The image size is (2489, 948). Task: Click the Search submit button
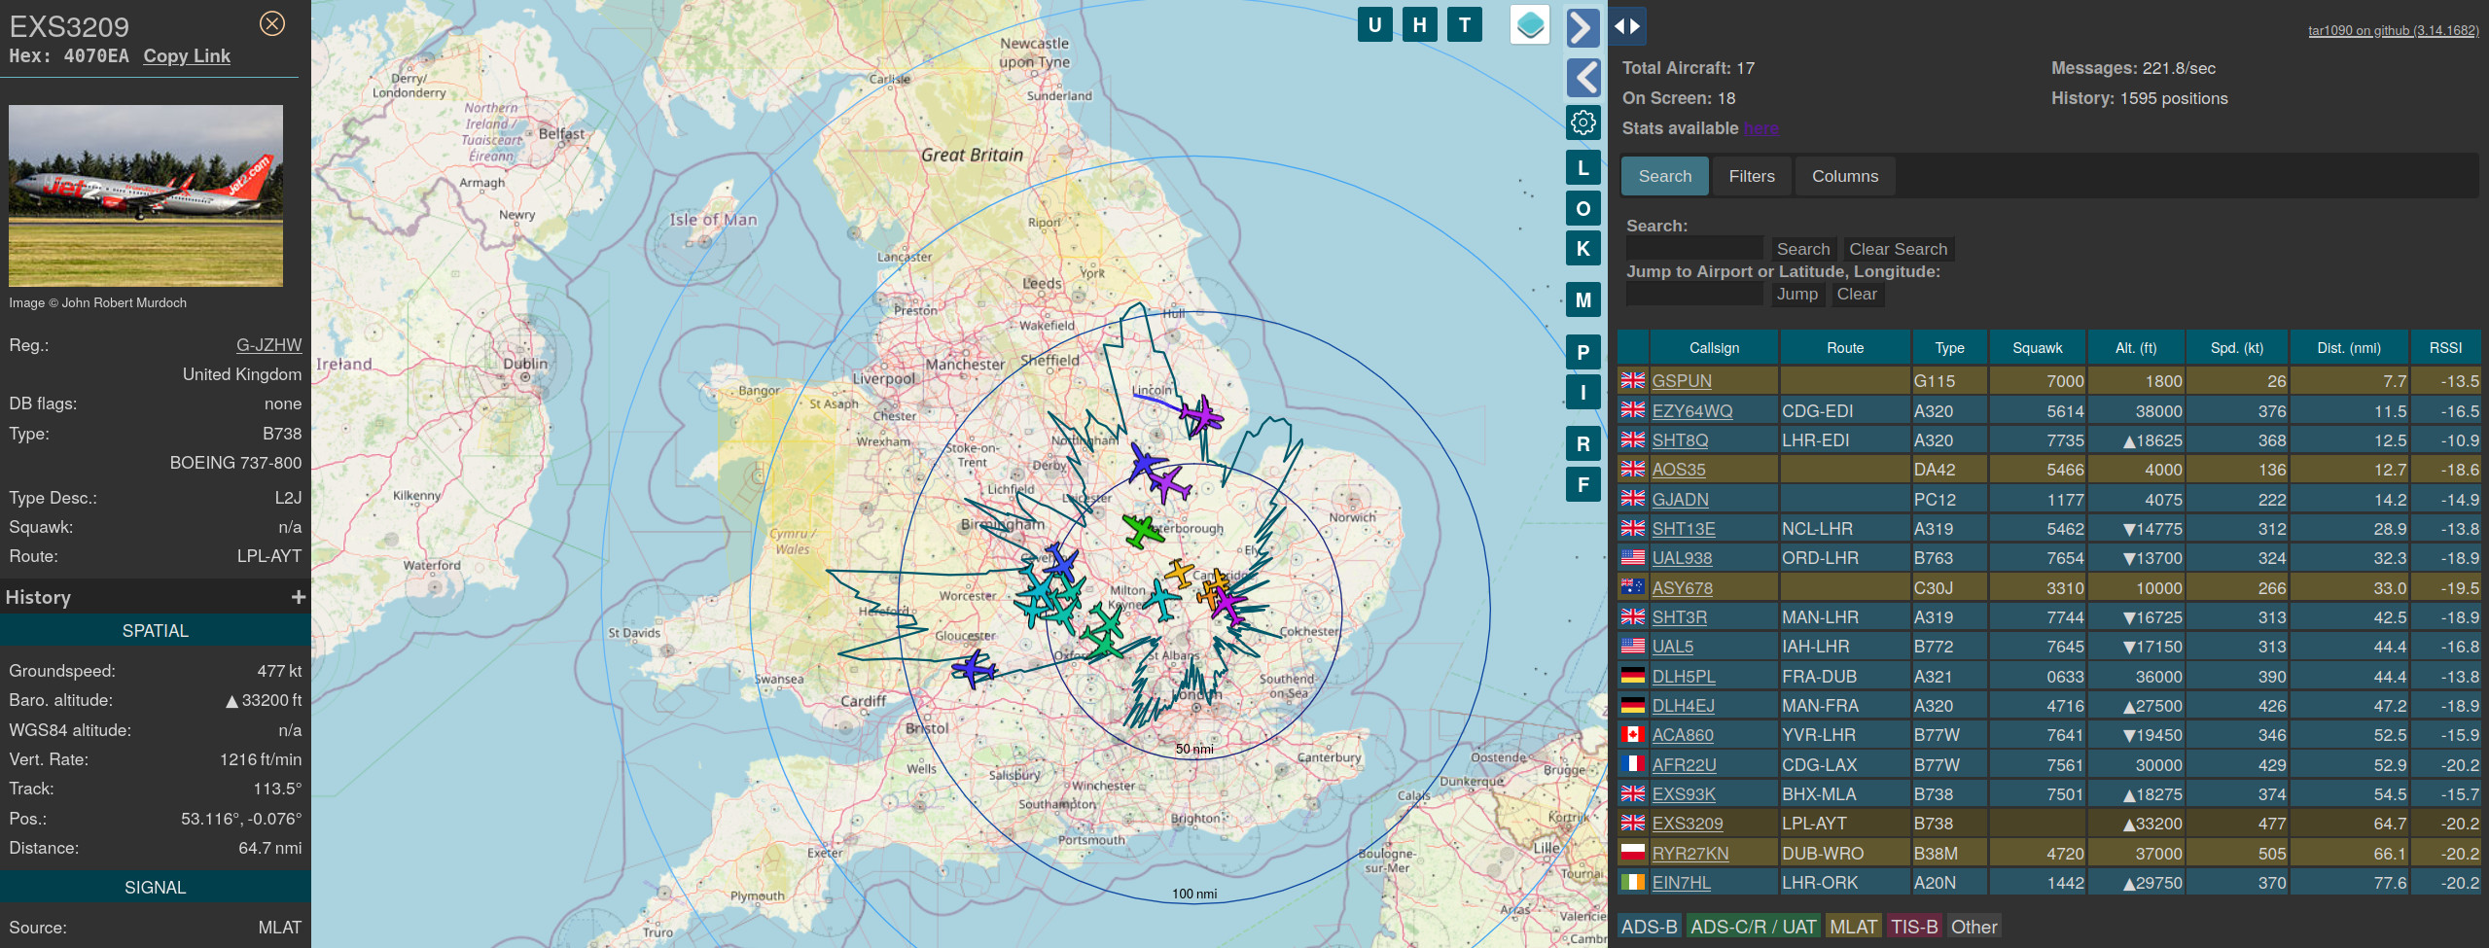(x=1802, y=249)
